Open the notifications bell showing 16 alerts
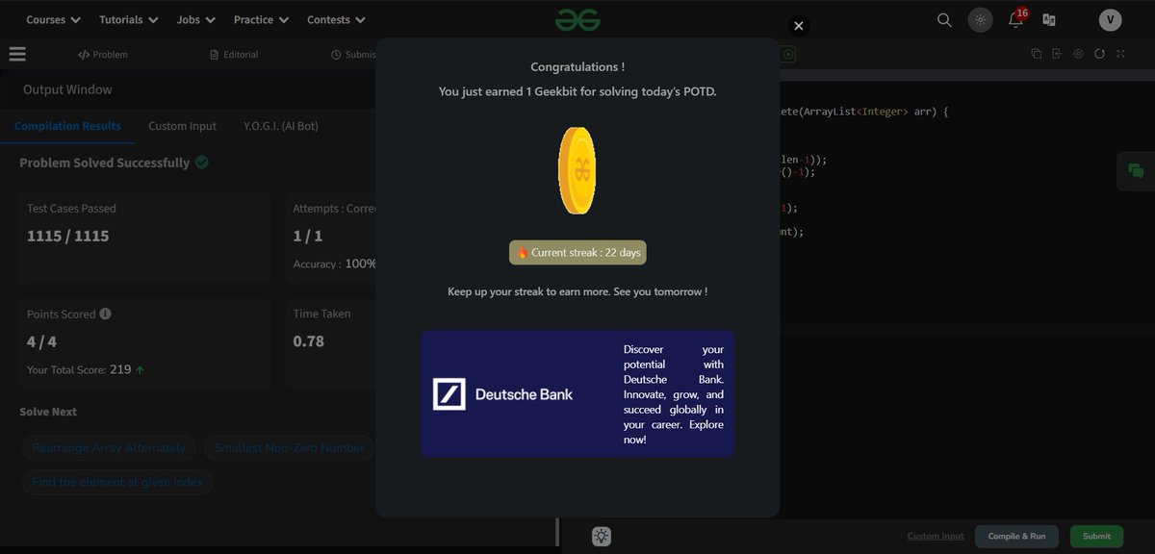Image resolution: width=1155 pixels, height=554 pixels. tap(1015, 19)
